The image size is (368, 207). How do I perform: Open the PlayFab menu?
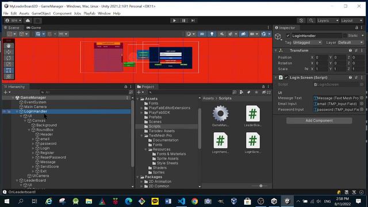90,13
